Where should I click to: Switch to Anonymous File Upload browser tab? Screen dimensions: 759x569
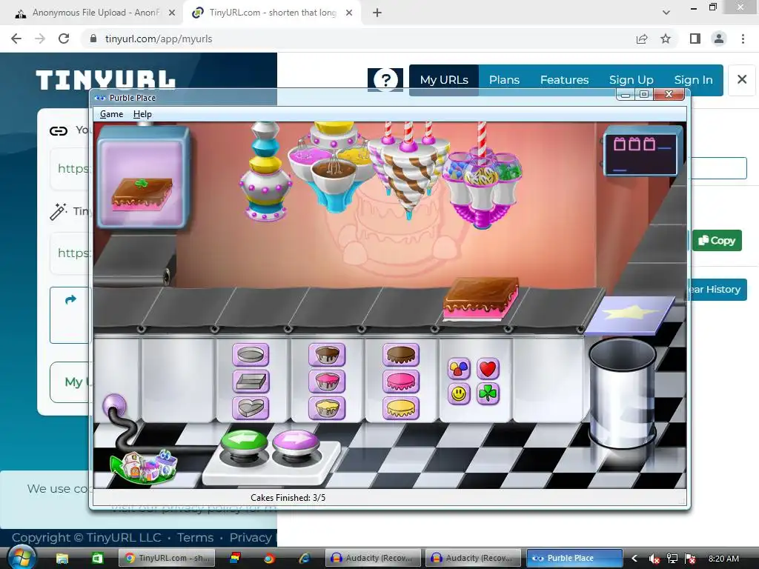[x=96, y=13]
